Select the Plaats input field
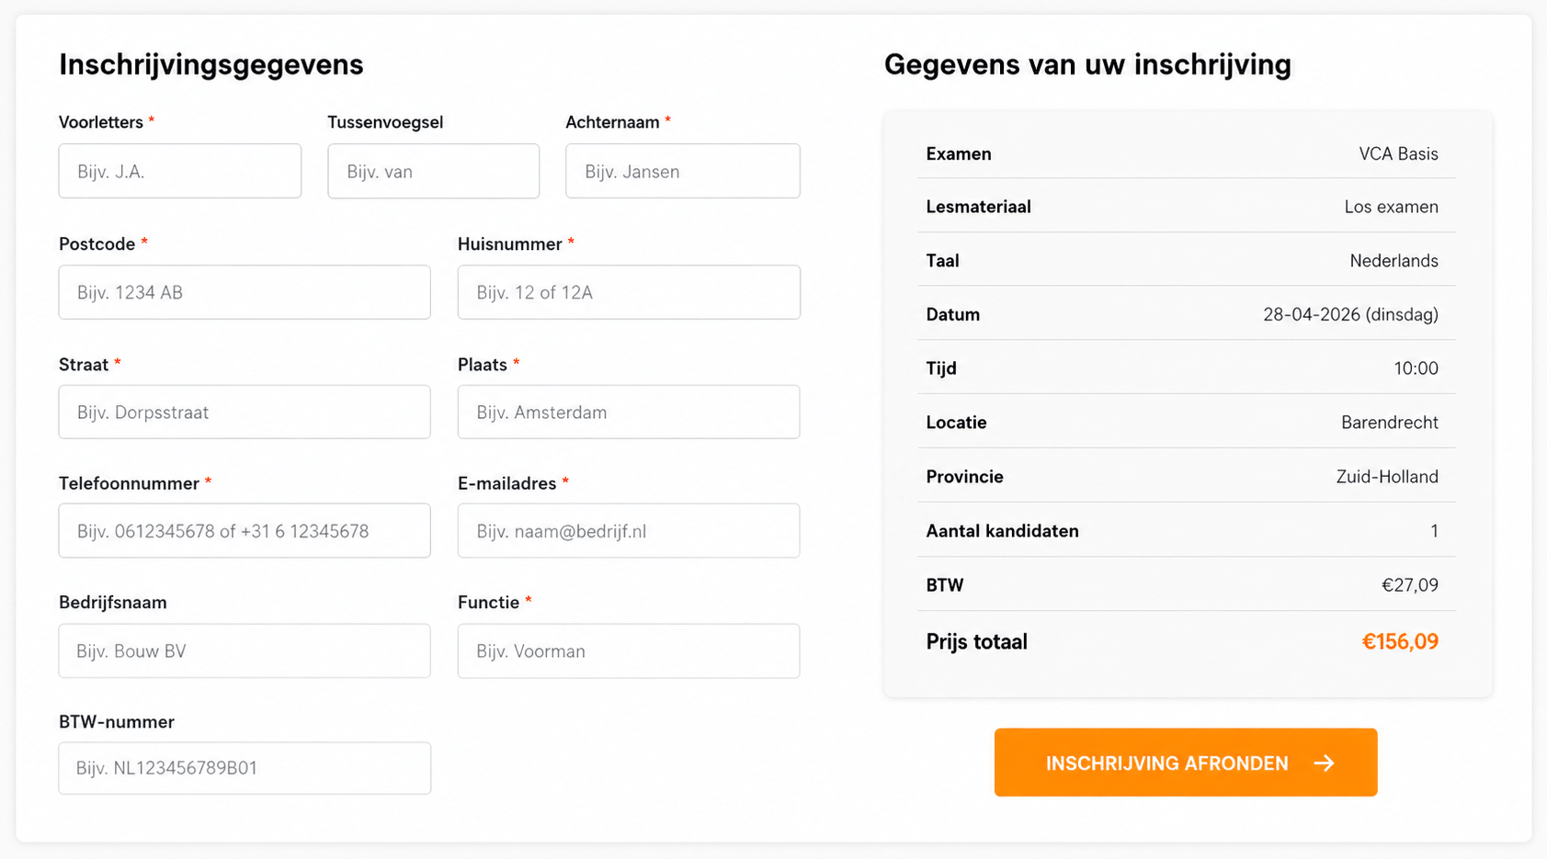The height and width of the screenshot is (859, 1547). pos(629,413)
